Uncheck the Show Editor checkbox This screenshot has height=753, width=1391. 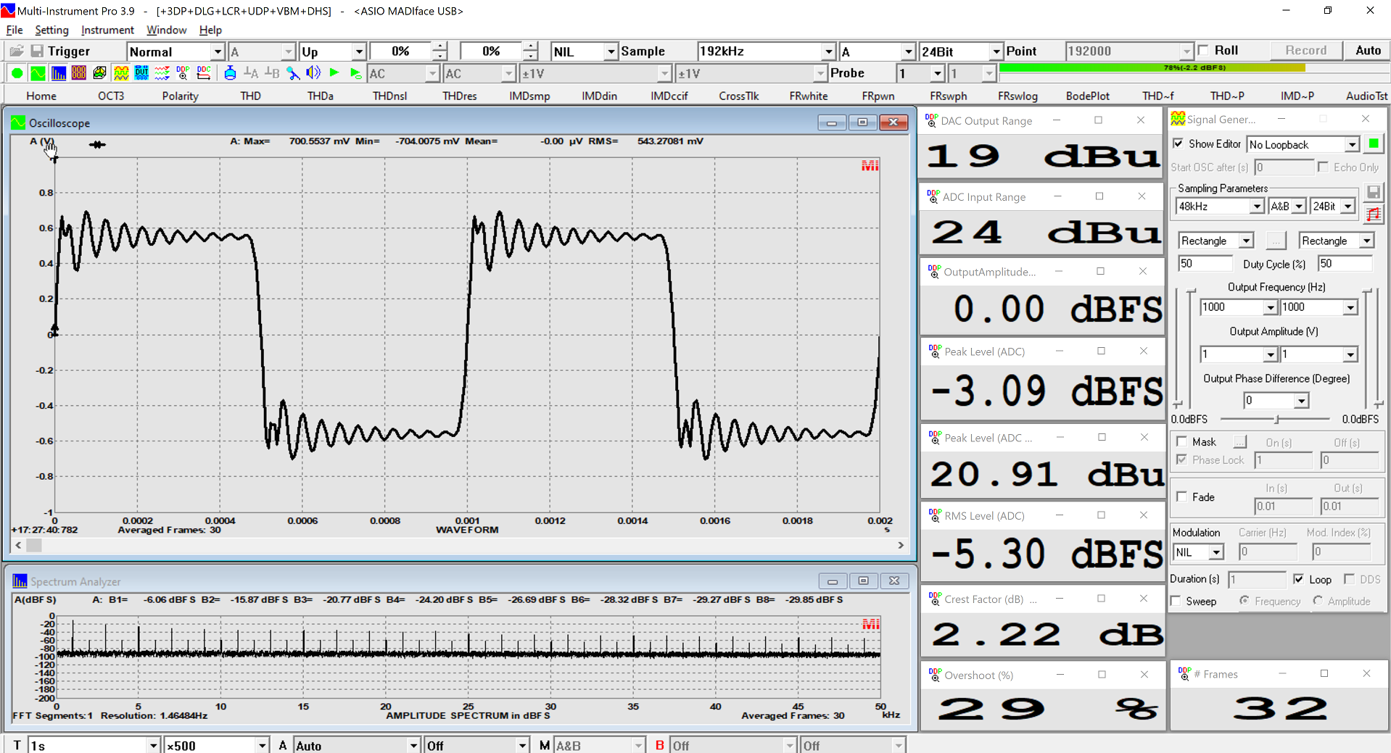[x=1179, y=143]
